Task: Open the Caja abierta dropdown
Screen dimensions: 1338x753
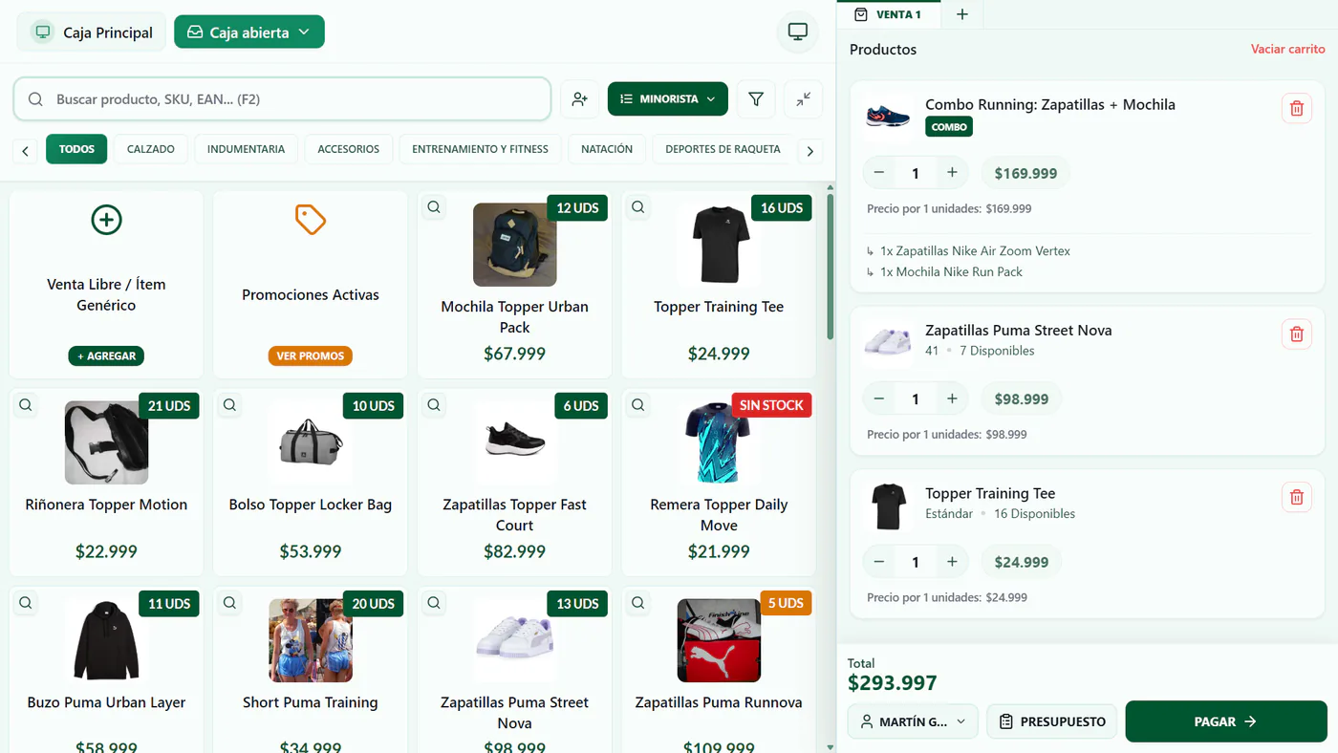Action: 249,32
